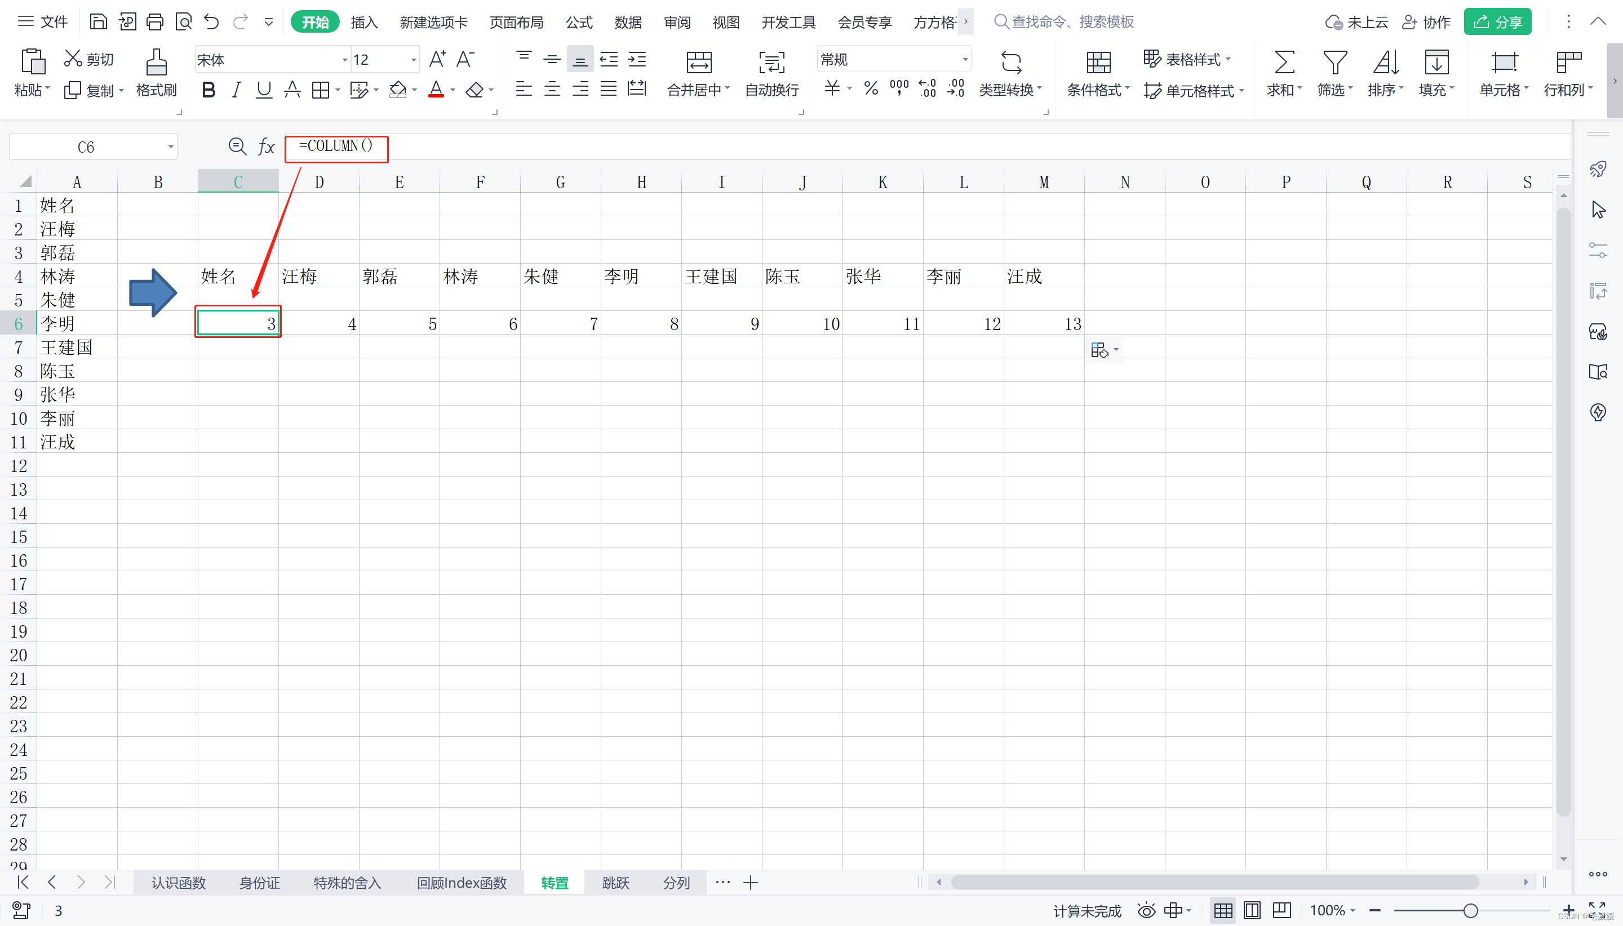
Task: Open the font size dropdown
Action: (414, 60)
